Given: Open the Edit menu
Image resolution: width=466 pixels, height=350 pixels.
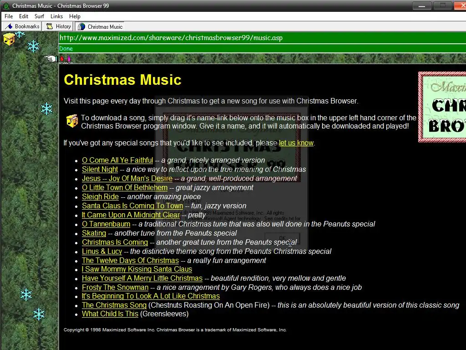Looking at the screenshot, I should [x=24, y=16].
